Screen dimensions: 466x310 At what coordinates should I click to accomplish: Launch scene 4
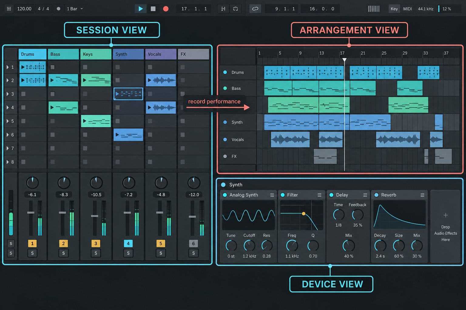click(x=8, y=107)
